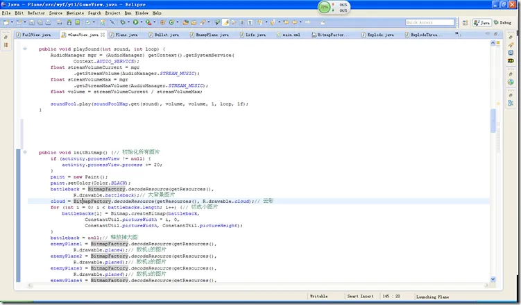The height and width of the screenshot is (305, 521).
Task: Click the horizontal scrollbar right arrow
Action: point(487,285)
